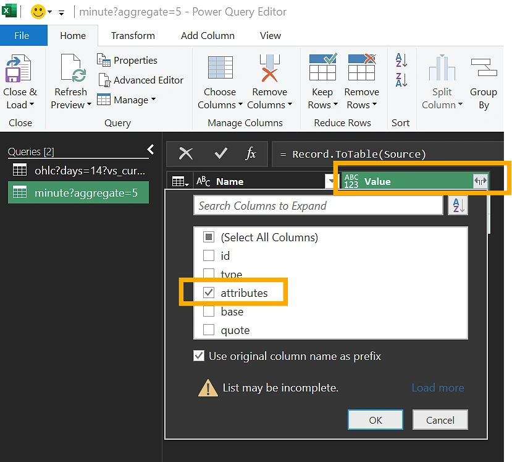
Task: Click the Load more link
Action: [437, 387]
